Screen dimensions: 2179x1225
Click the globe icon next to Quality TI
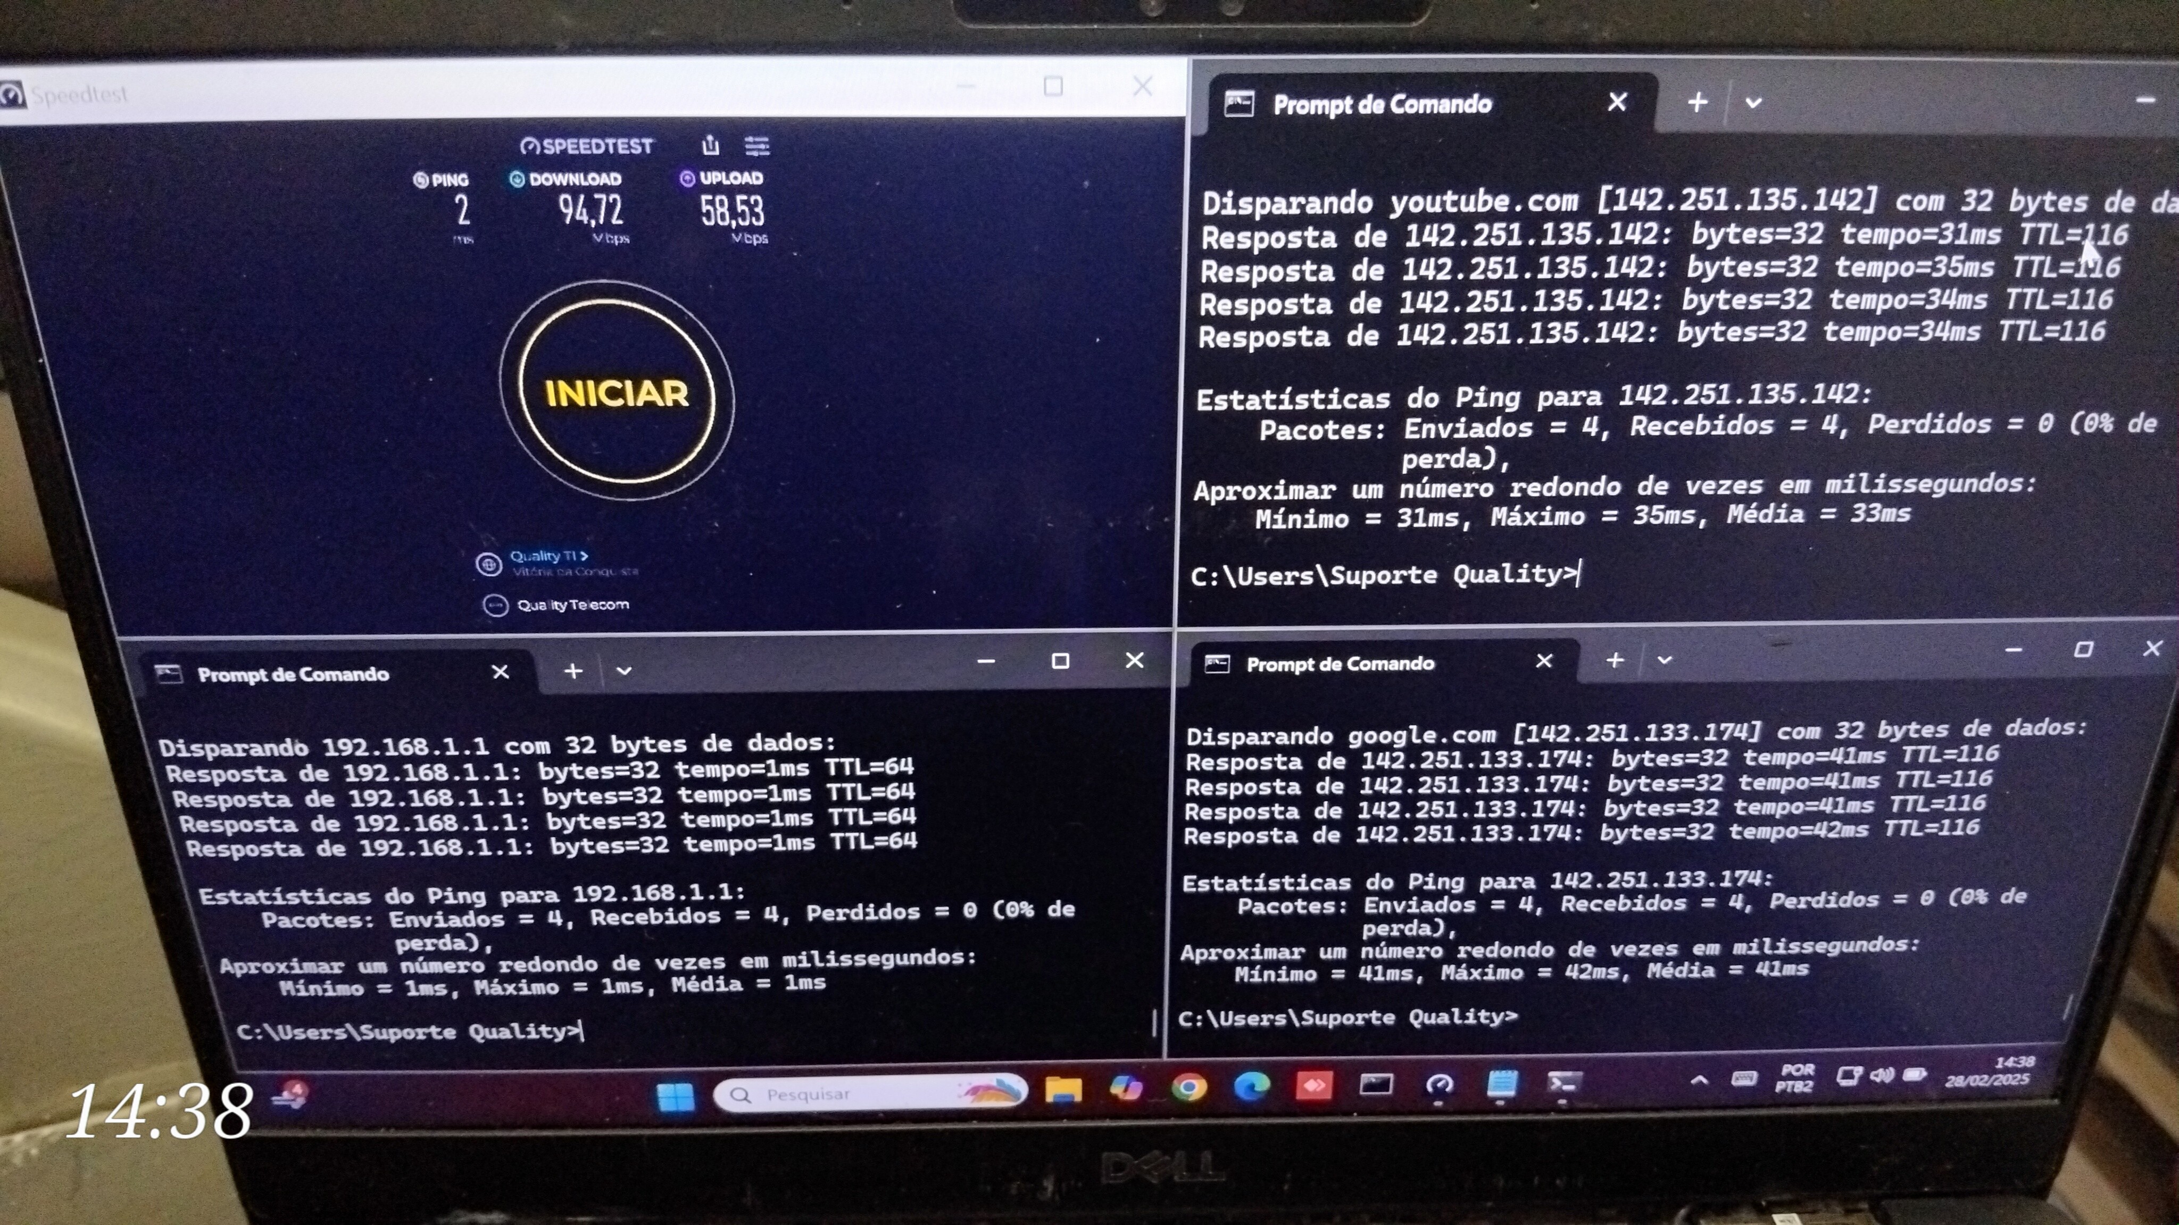click(x=489, y=564)
